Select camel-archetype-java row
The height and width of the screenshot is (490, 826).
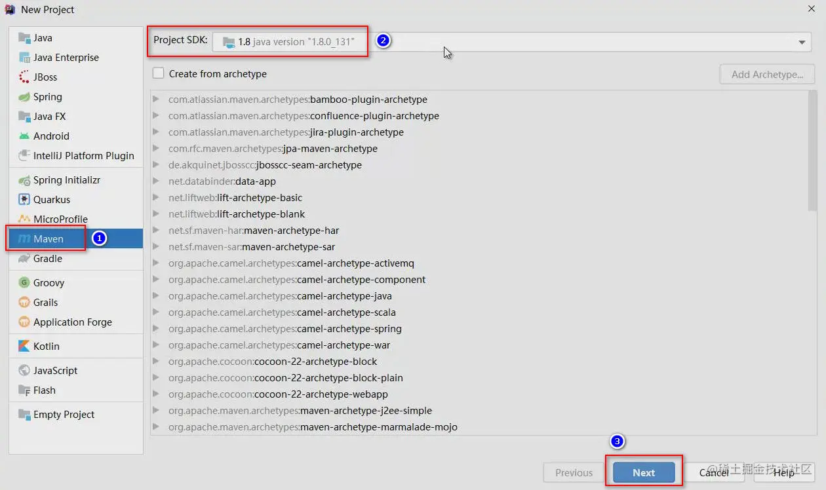(480, 296)
